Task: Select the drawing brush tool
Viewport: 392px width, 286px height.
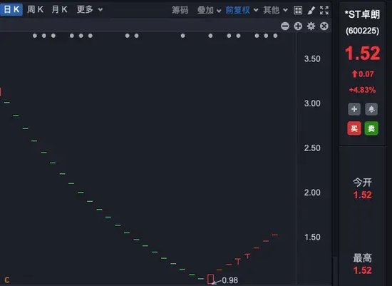Action: point(311,10)
